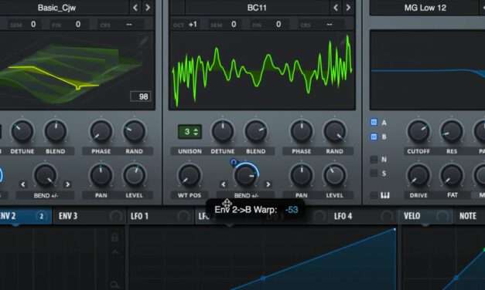
Task: Click the Basic_Cjw PHASE knob
Action: click(x=101, y=131)
